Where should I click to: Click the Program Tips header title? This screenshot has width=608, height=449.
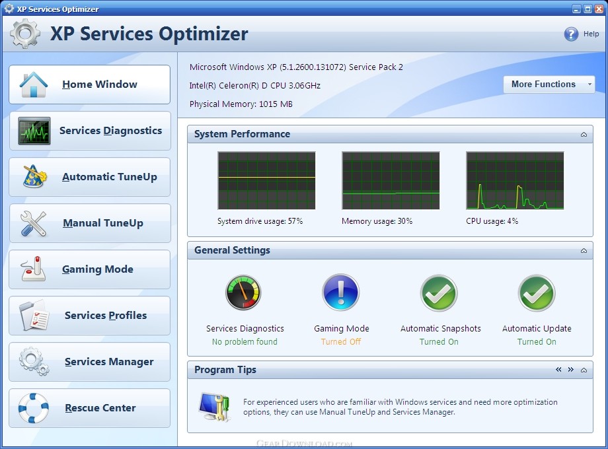coord(225,370)
